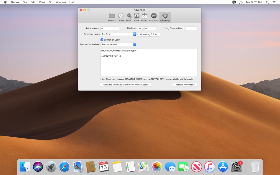This screenshot has height=175, width=280.
Task: Close the Advanced preferences window
Action: [81, 10]
